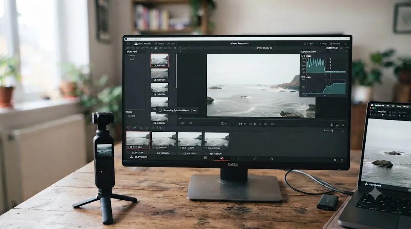Image resolution: width=411 pixels, height=229 pixels.
Task: Click the ocean preview image in the Resolve viewer
Action: 261,86
